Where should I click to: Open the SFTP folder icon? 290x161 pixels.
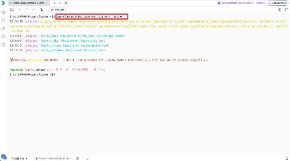click(x=12, y=10)
